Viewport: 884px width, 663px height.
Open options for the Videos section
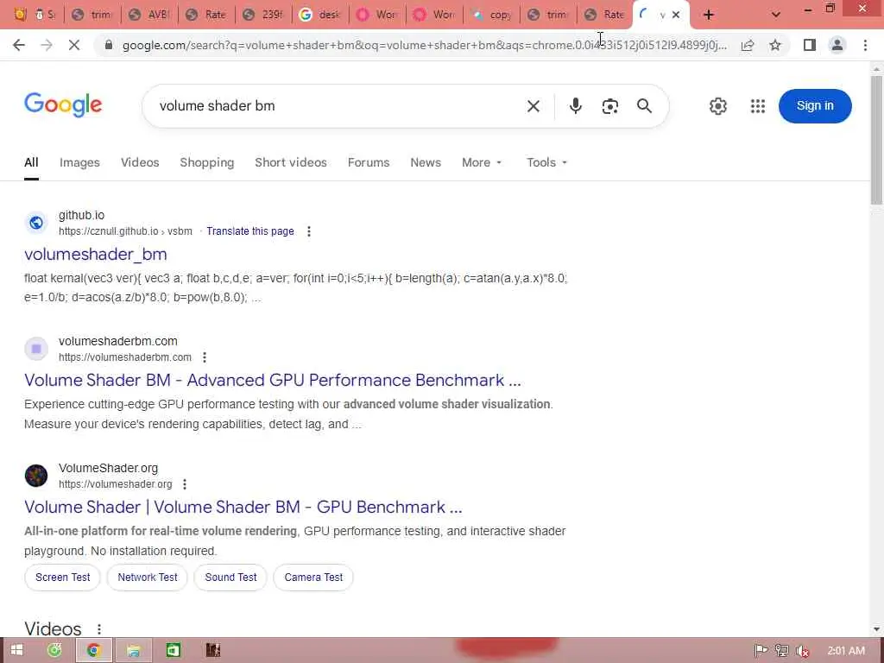(99, 629)
